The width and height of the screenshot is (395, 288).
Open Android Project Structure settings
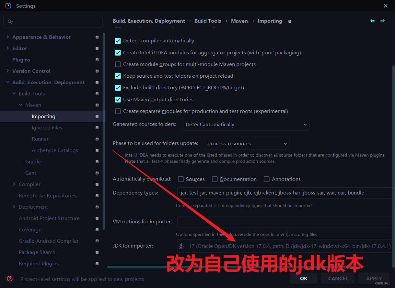49,218
